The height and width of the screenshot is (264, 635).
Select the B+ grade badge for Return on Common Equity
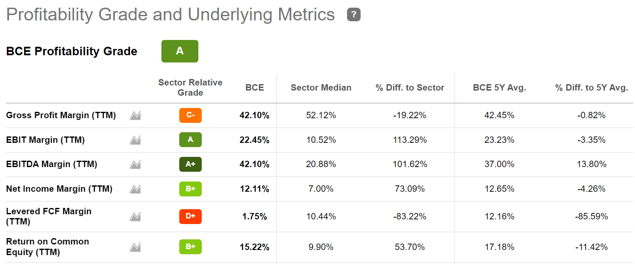click(190, 247)
